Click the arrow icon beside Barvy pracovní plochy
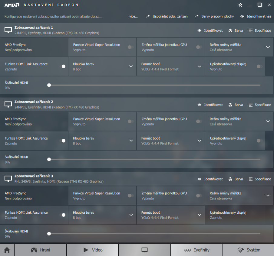 pyautogui.click(x=197, y=16)
